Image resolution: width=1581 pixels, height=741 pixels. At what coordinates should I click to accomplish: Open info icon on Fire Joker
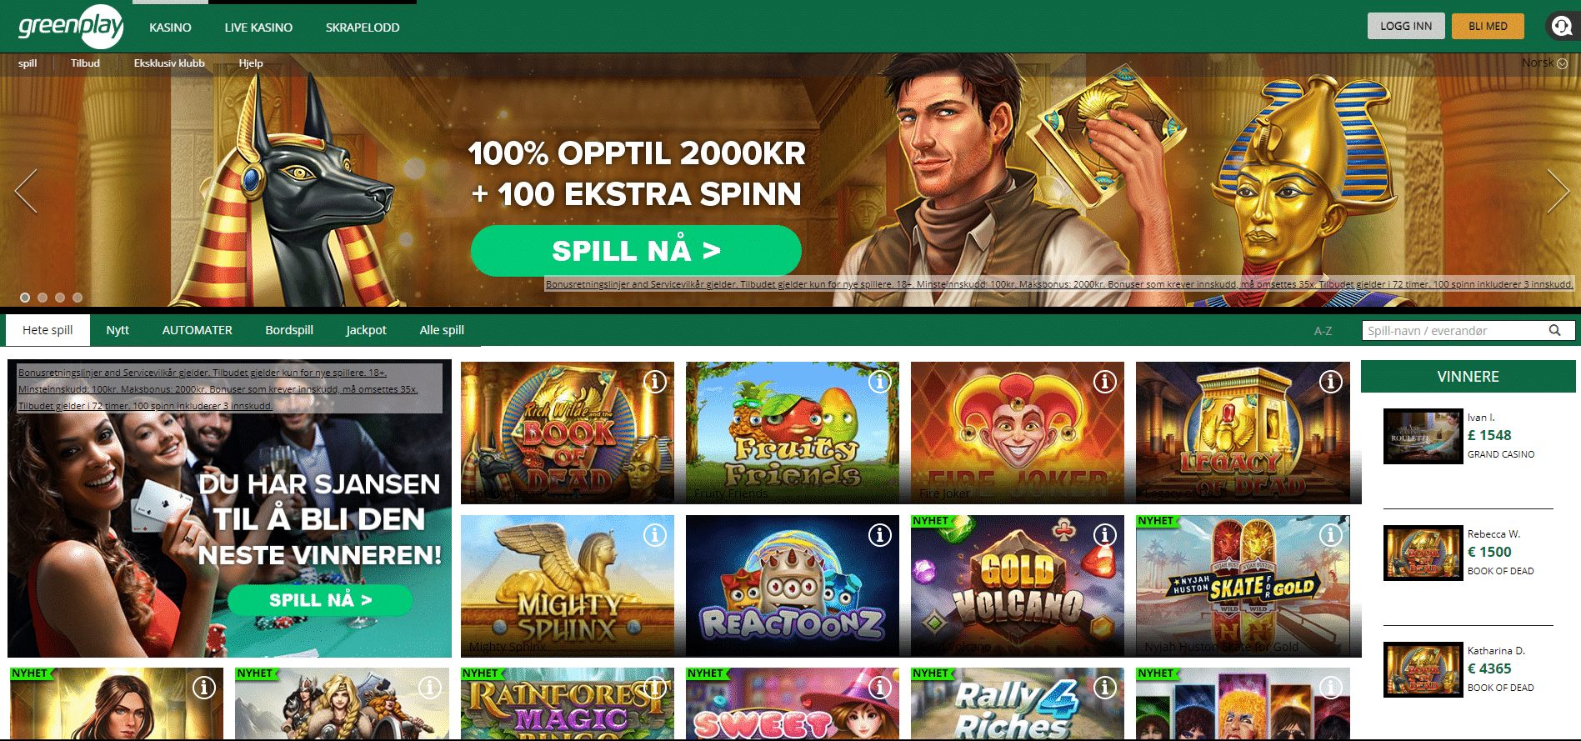(x=1105, y=382)
